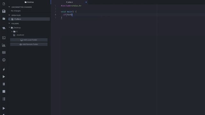Image resolution: width=205 pixels, height=115 pixels.
Task: Click unsaved dot on if_else.c tab
Action: click(x=86, y=2)
